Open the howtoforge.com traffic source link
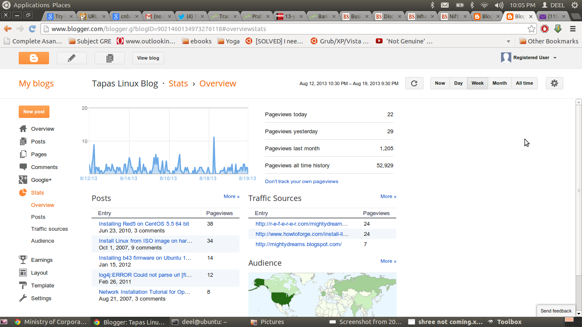The image size is (582, 327). [302, 234]
